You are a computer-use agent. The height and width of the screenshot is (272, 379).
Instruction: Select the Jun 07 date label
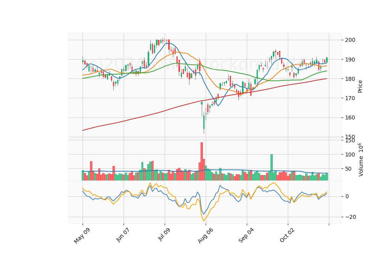[x=123, y=235]
